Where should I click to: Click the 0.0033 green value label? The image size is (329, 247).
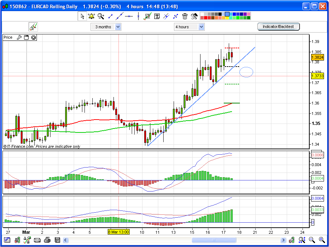coord(318,210)
